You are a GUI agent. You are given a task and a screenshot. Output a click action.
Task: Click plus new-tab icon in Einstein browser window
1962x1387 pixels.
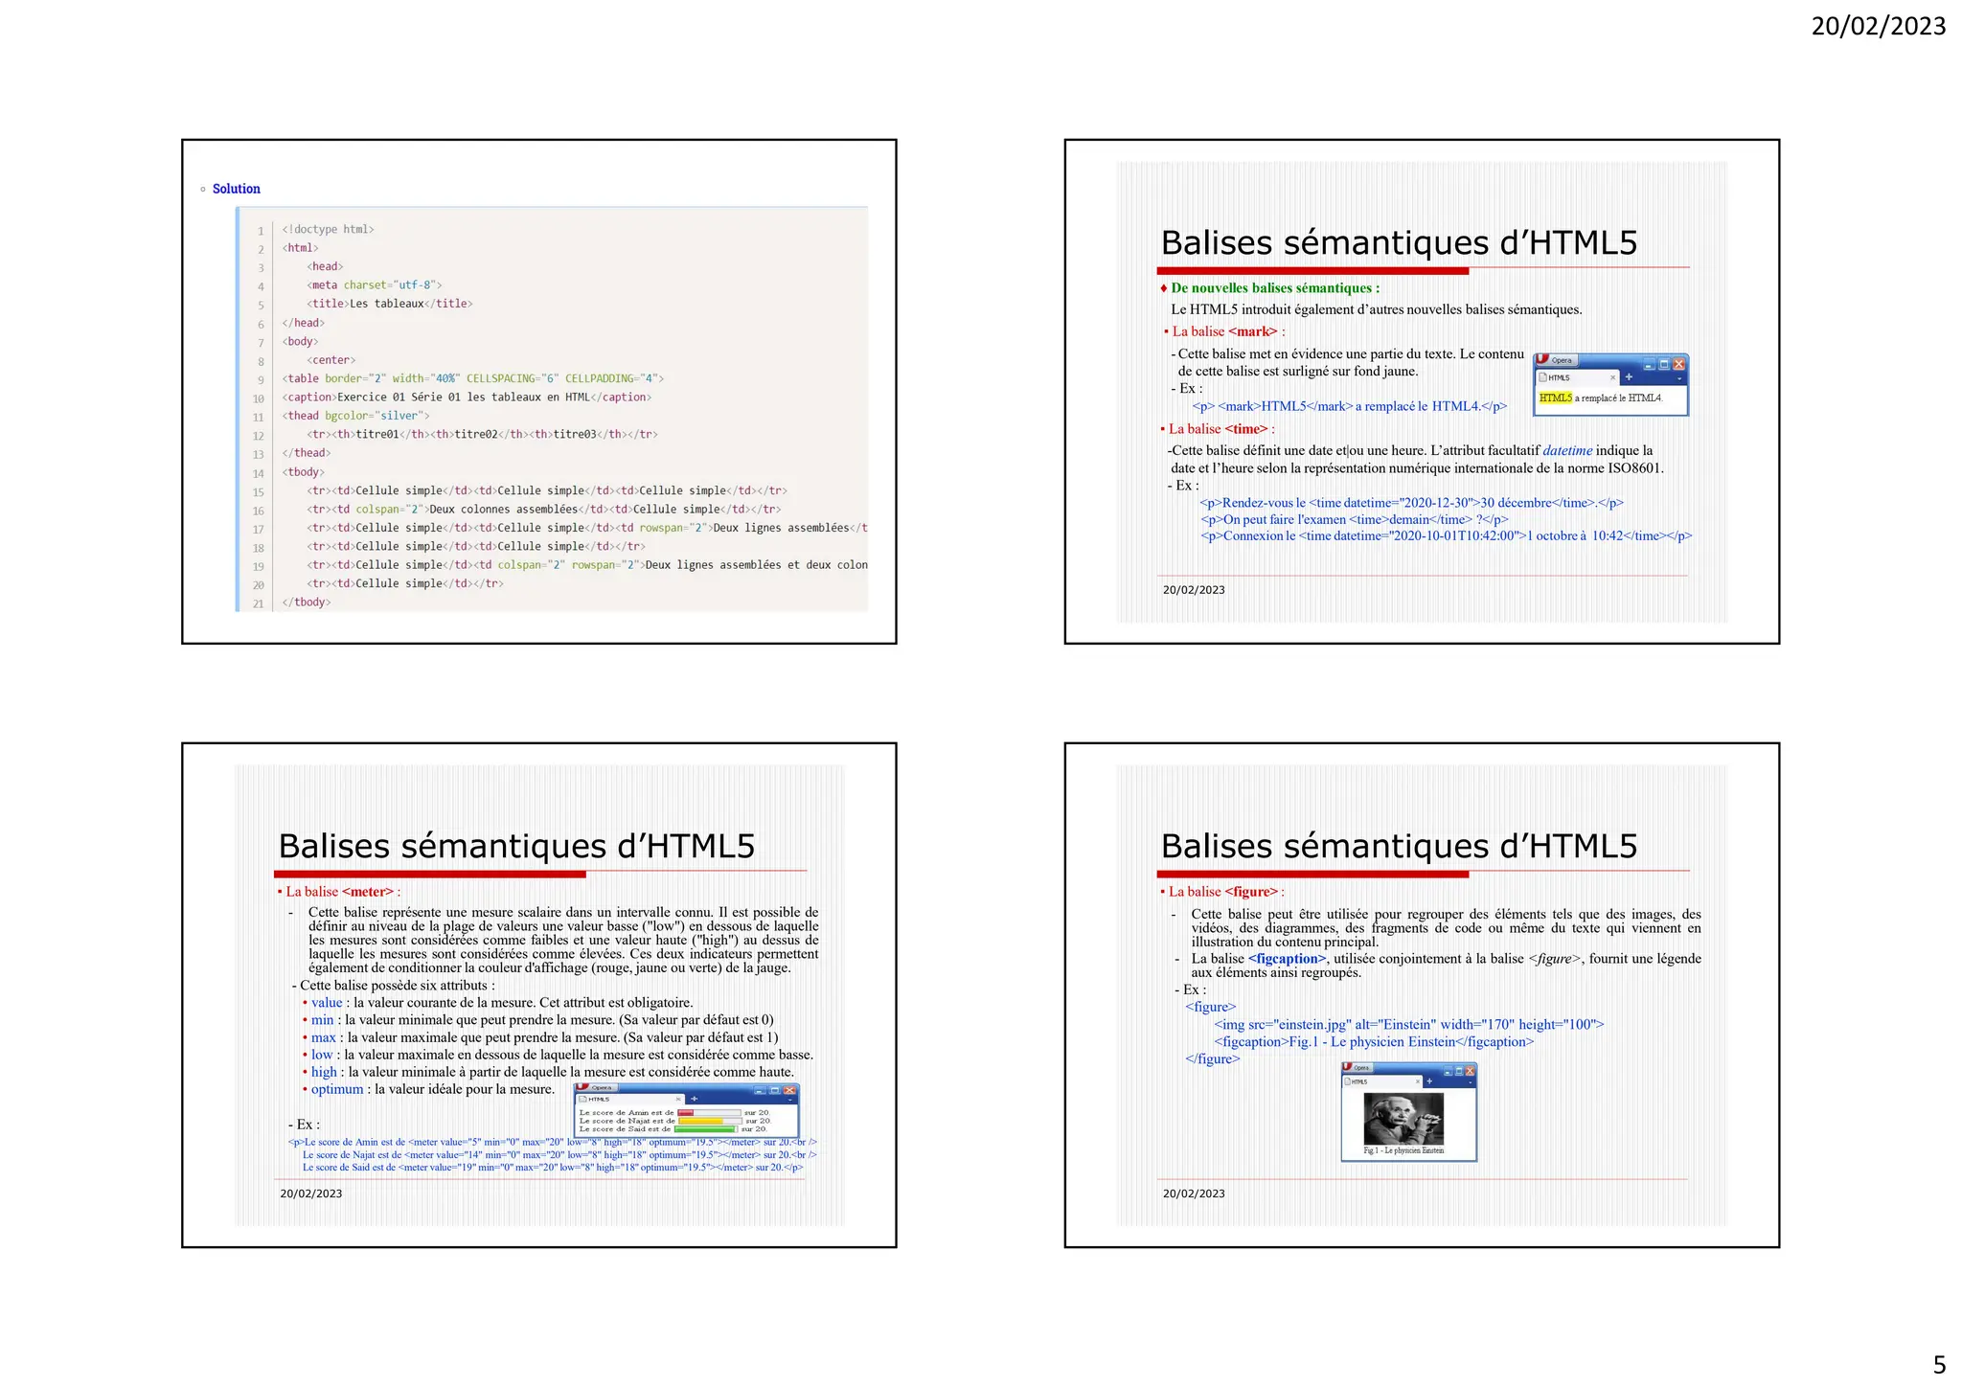coord(1429,1081)
